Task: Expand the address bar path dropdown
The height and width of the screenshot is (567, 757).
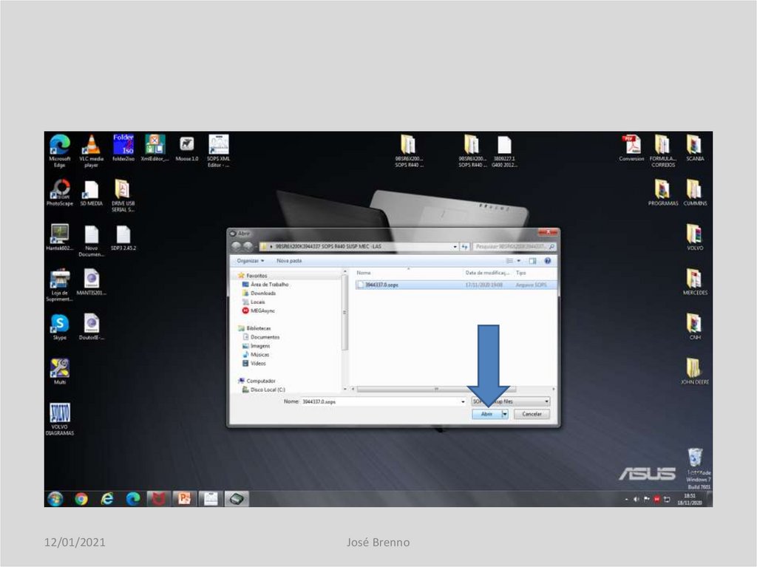Action: coord(455,246)
